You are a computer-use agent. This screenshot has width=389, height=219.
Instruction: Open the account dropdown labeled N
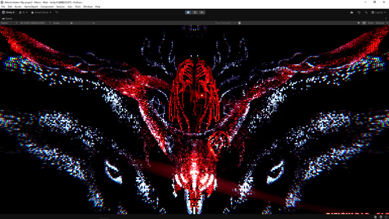point(23,13)
